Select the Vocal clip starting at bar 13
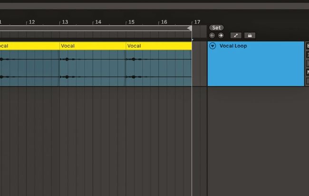 tap(92, 46)
